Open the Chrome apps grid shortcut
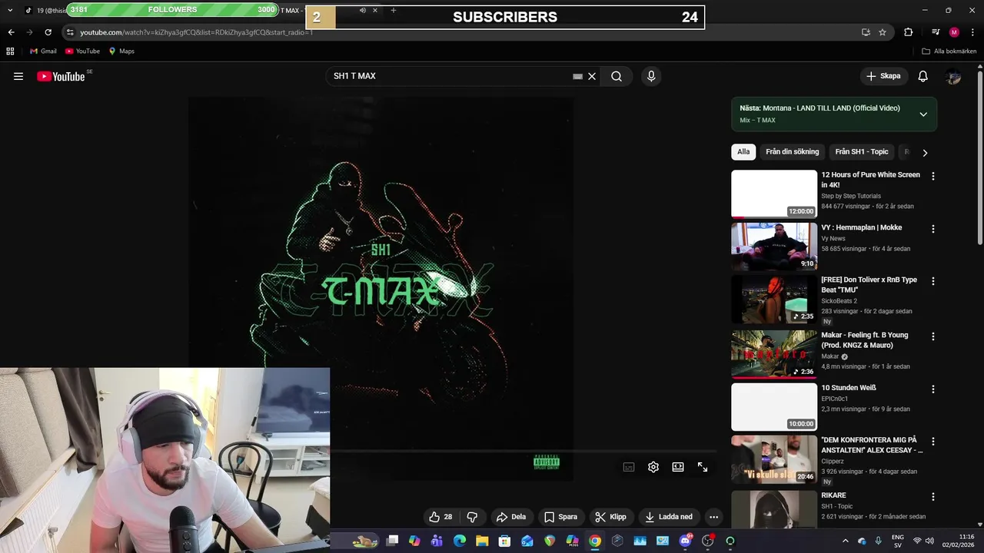Screen dimensions: 984x553 click(10, 51)
